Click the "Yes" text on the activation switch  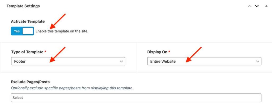pyautogui.click(x=17, y=31)
